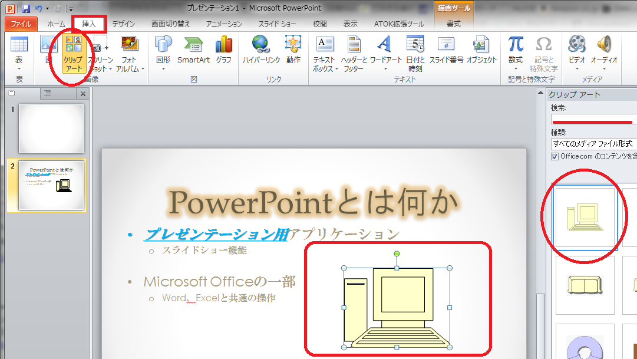Viewport: 637px width, 359px height.
Task: Click the green rotation handle of the computer image
Action: (397, 253)
